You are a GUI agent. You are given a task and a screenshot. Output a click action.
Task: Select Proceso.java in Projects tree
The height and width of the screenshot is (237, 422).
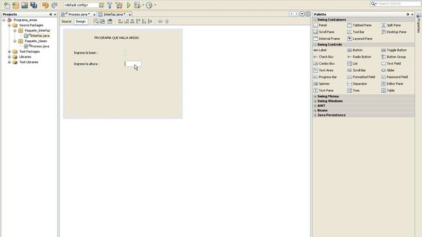pyautogui.click(x=37, y=46)
